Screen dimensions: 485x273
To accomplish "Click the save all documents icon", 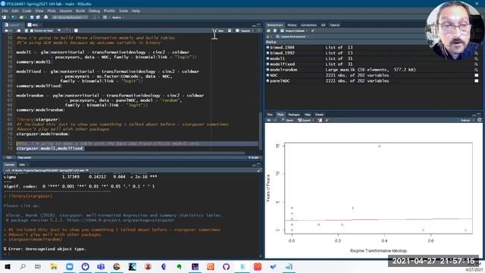I will (38, 17).
